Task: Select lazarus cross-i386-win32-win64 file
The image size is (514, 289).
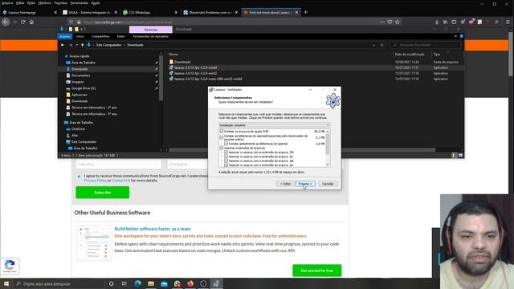Action: click(208, 79)
